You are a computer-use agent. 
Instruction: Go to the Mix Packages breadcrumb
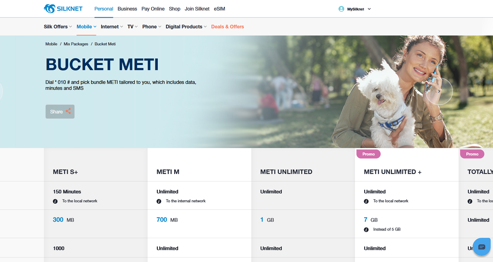76,44
